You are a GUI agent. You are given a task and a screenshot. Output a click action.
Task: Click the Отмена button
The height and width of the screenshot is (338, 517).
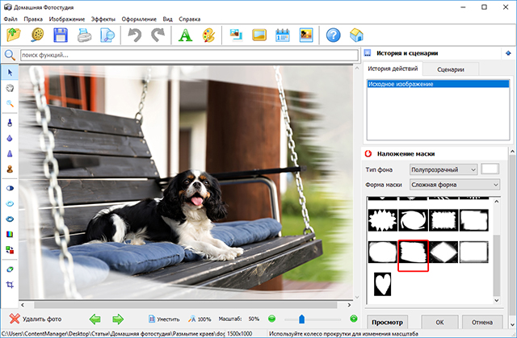coord(482,322)
